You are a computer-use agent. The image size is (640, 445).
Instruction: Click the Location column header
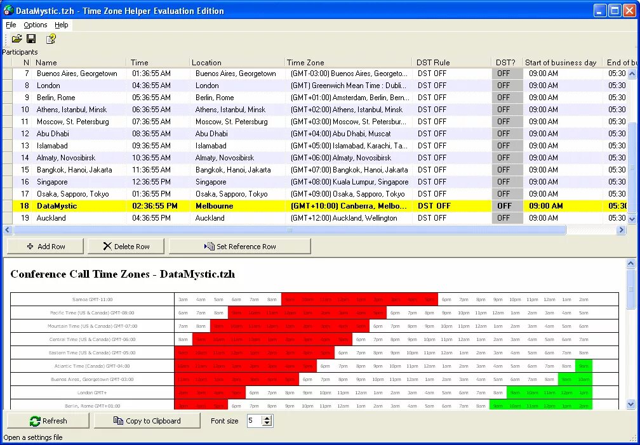(237, 62)
